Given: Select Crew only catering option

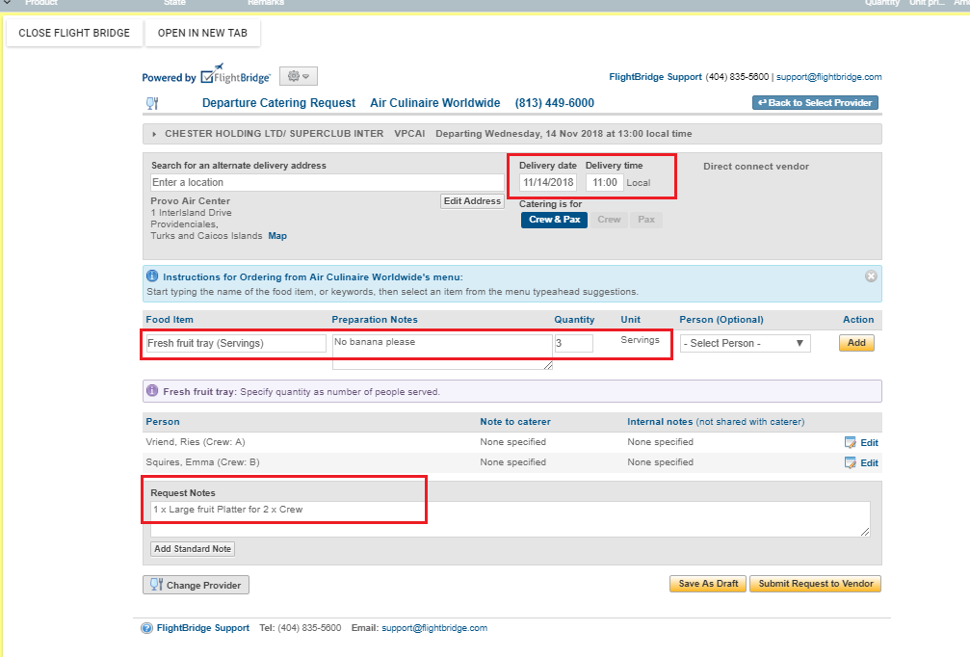Looking at the screenshot, I should [609, 220].
